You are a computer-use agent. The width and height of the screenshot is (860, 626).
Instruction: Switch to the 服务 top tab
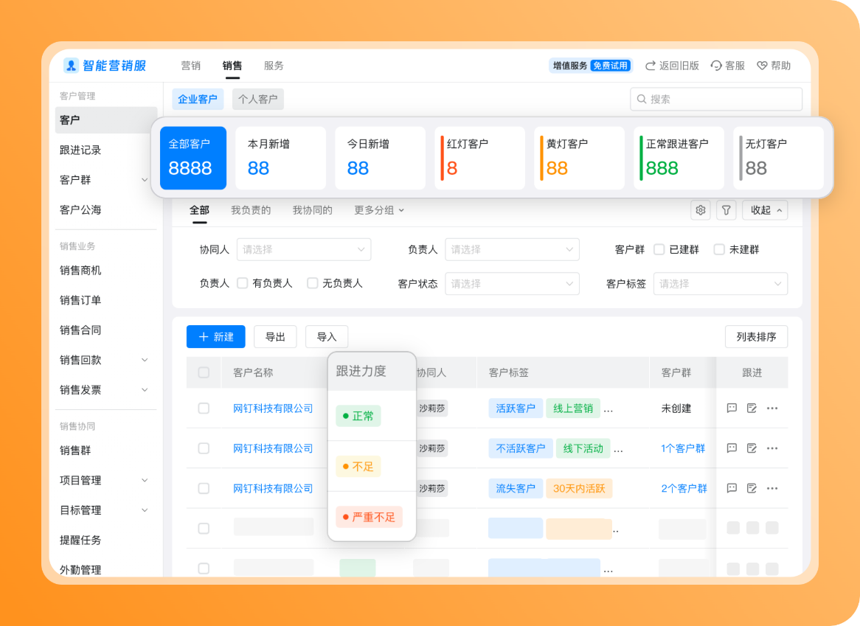(x=274, y=66)
